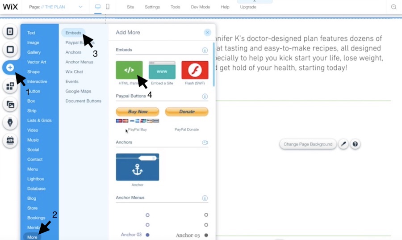This screenshot has height=240, width=402.
Task: Switch to desktop view icon
Action: click(x=98, y=7)
